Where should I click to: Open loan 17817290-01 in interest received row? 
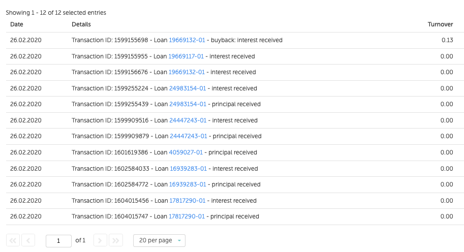tap(187, 201)
